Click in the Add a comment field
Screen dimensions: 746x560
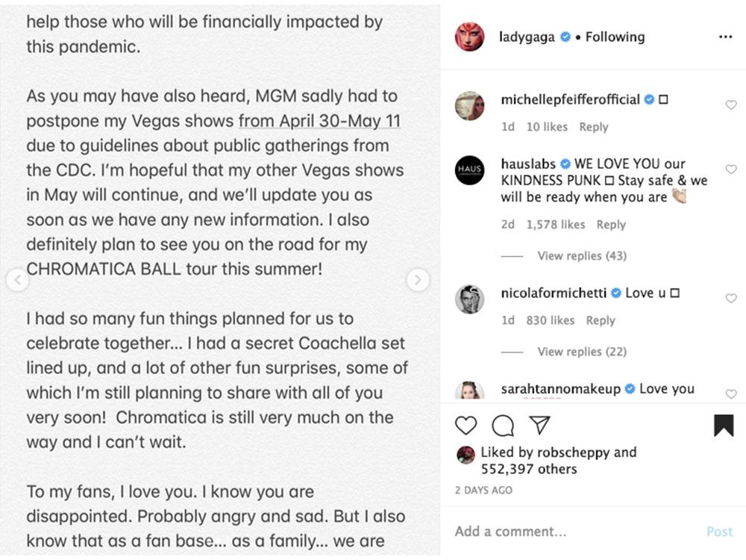click(567, 532)
